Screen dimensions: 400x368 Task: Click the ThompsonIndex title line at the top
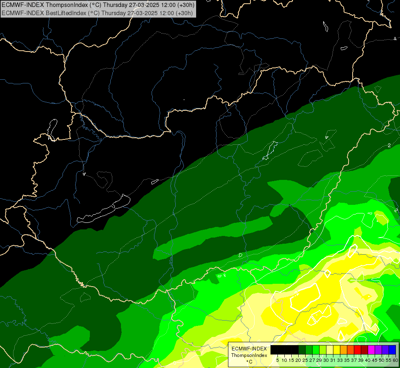(98, 4)
